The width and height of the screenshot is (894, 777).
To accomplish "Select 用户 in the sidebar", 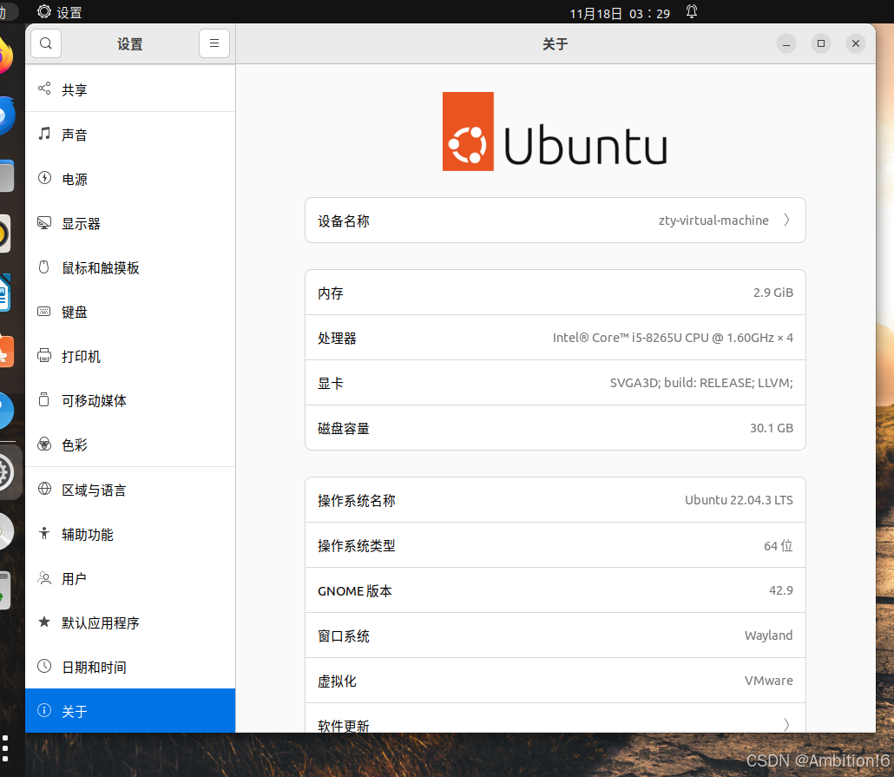I will [130, 579].
